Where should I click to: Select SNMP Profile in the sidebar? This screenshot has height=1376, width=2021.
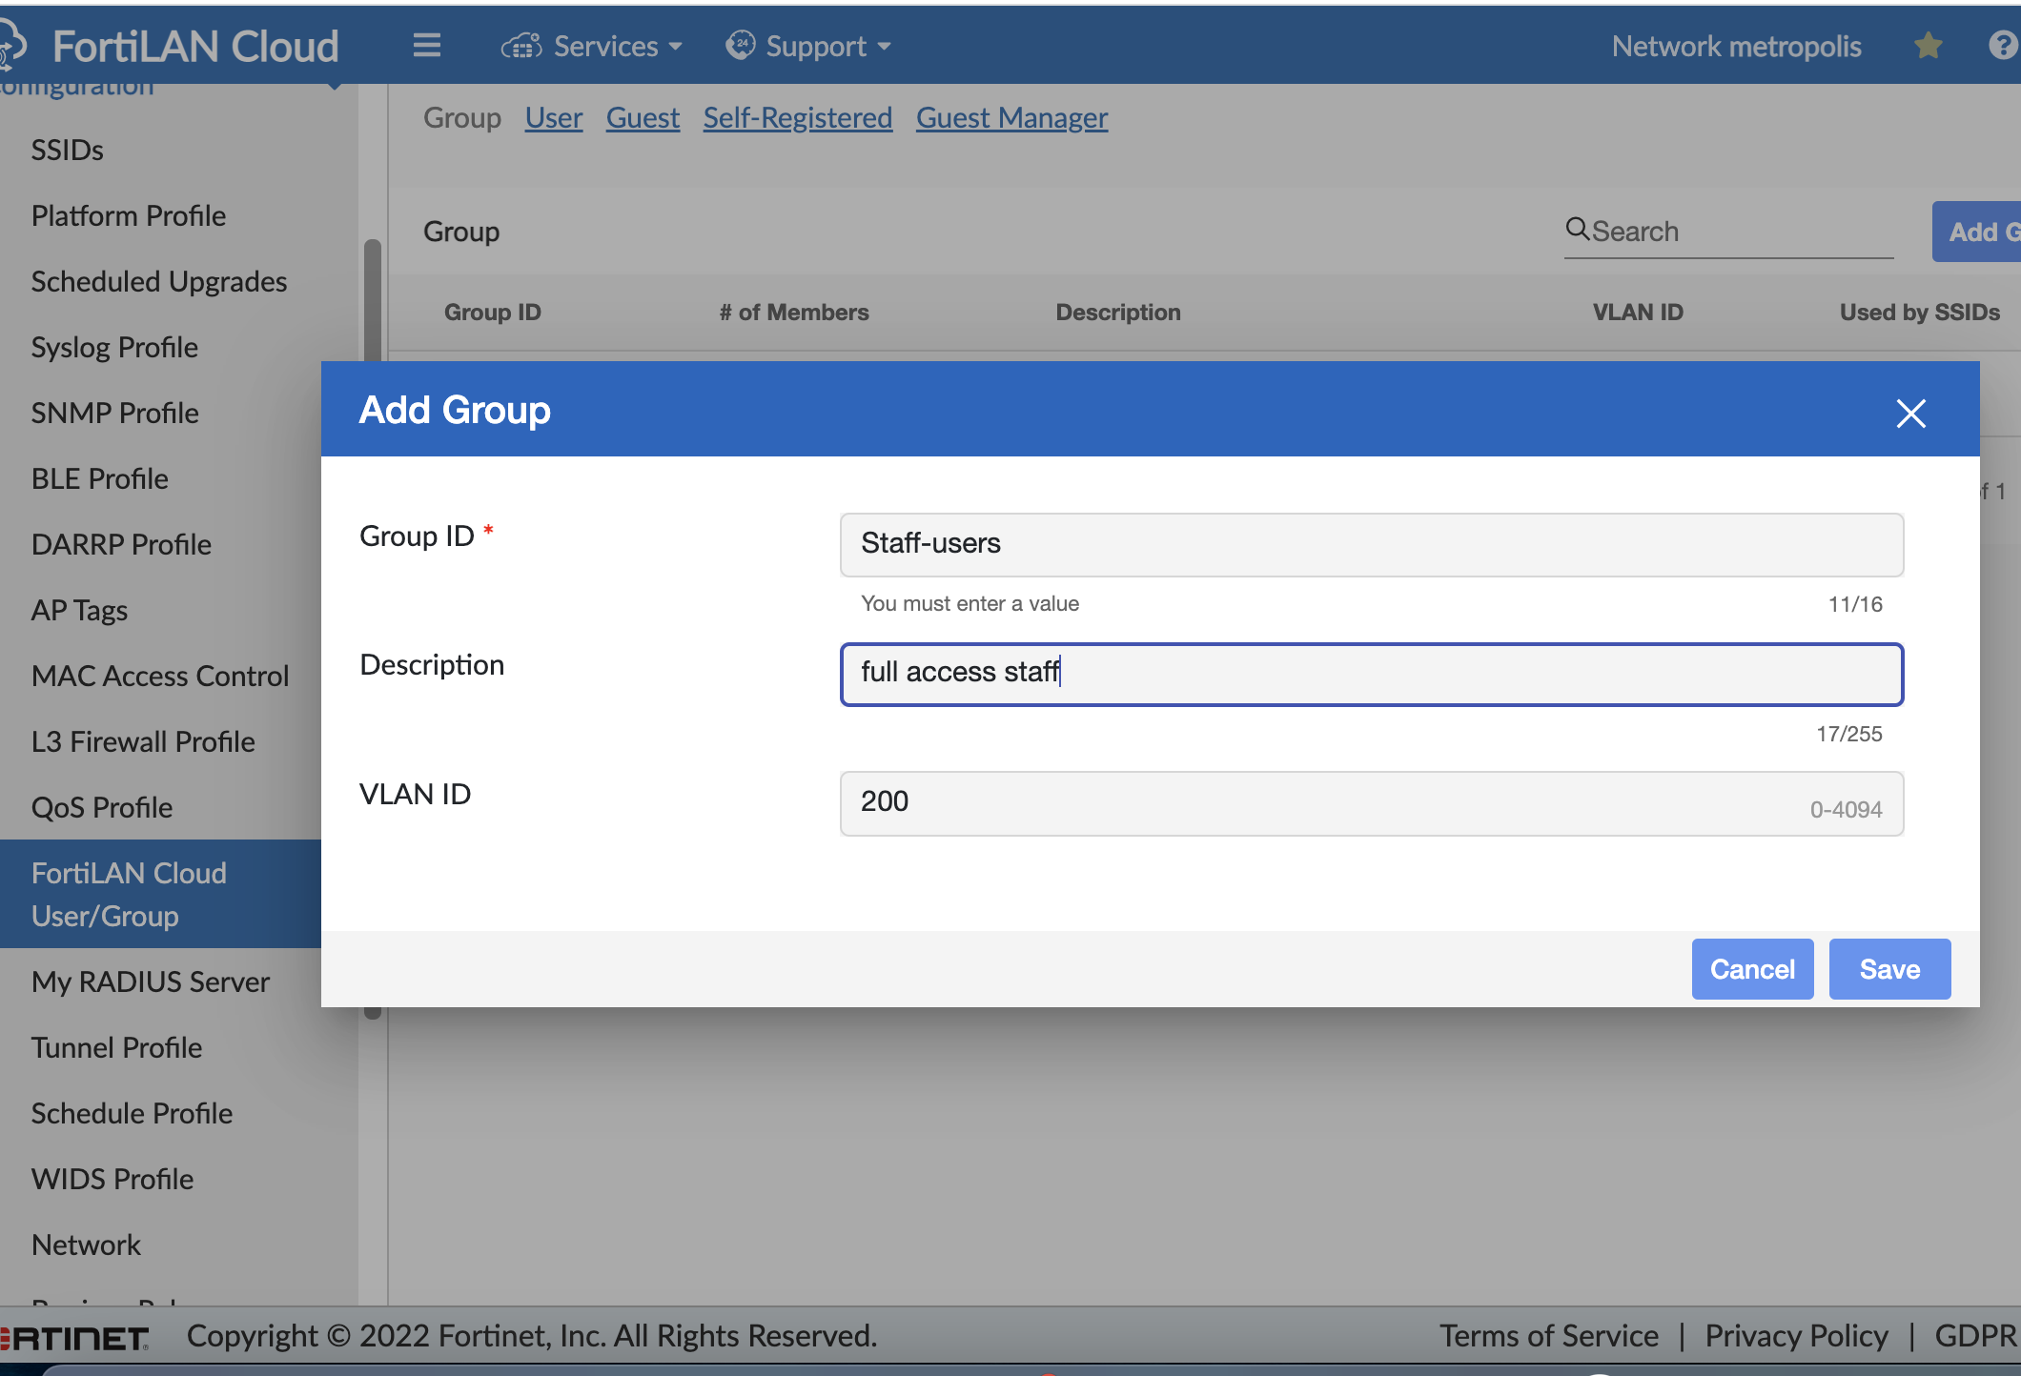pyautogui.click(x=114, y=413)
